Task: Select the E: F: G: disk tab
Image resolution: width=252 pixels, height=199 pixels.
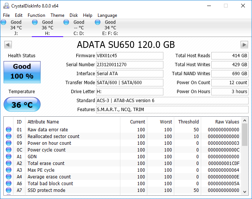Action: [110, 28]
